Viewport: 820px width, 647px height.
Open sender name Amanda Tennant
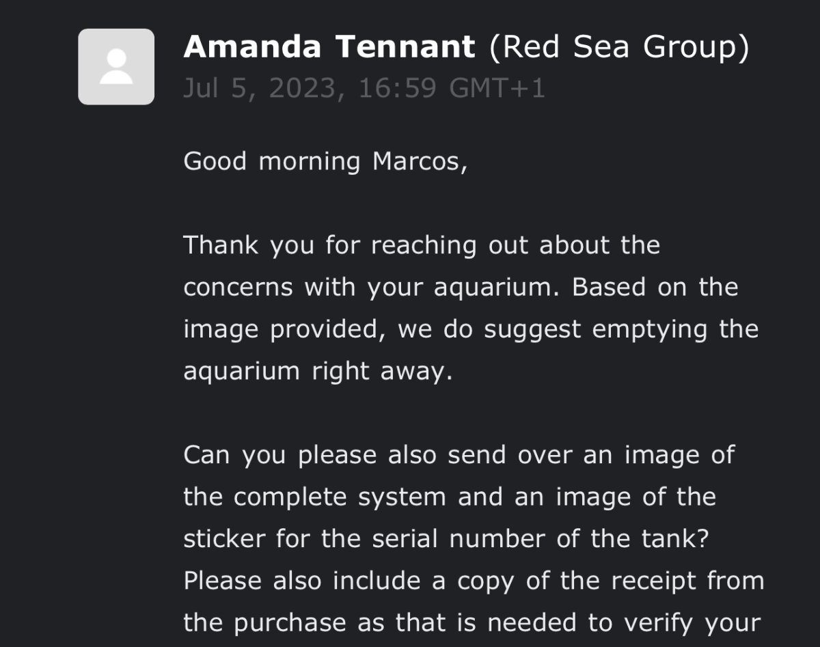tap(329, 47)
